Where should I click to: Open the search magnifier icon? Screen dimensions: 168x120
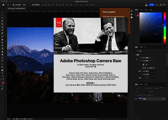[x=157, y=5]
